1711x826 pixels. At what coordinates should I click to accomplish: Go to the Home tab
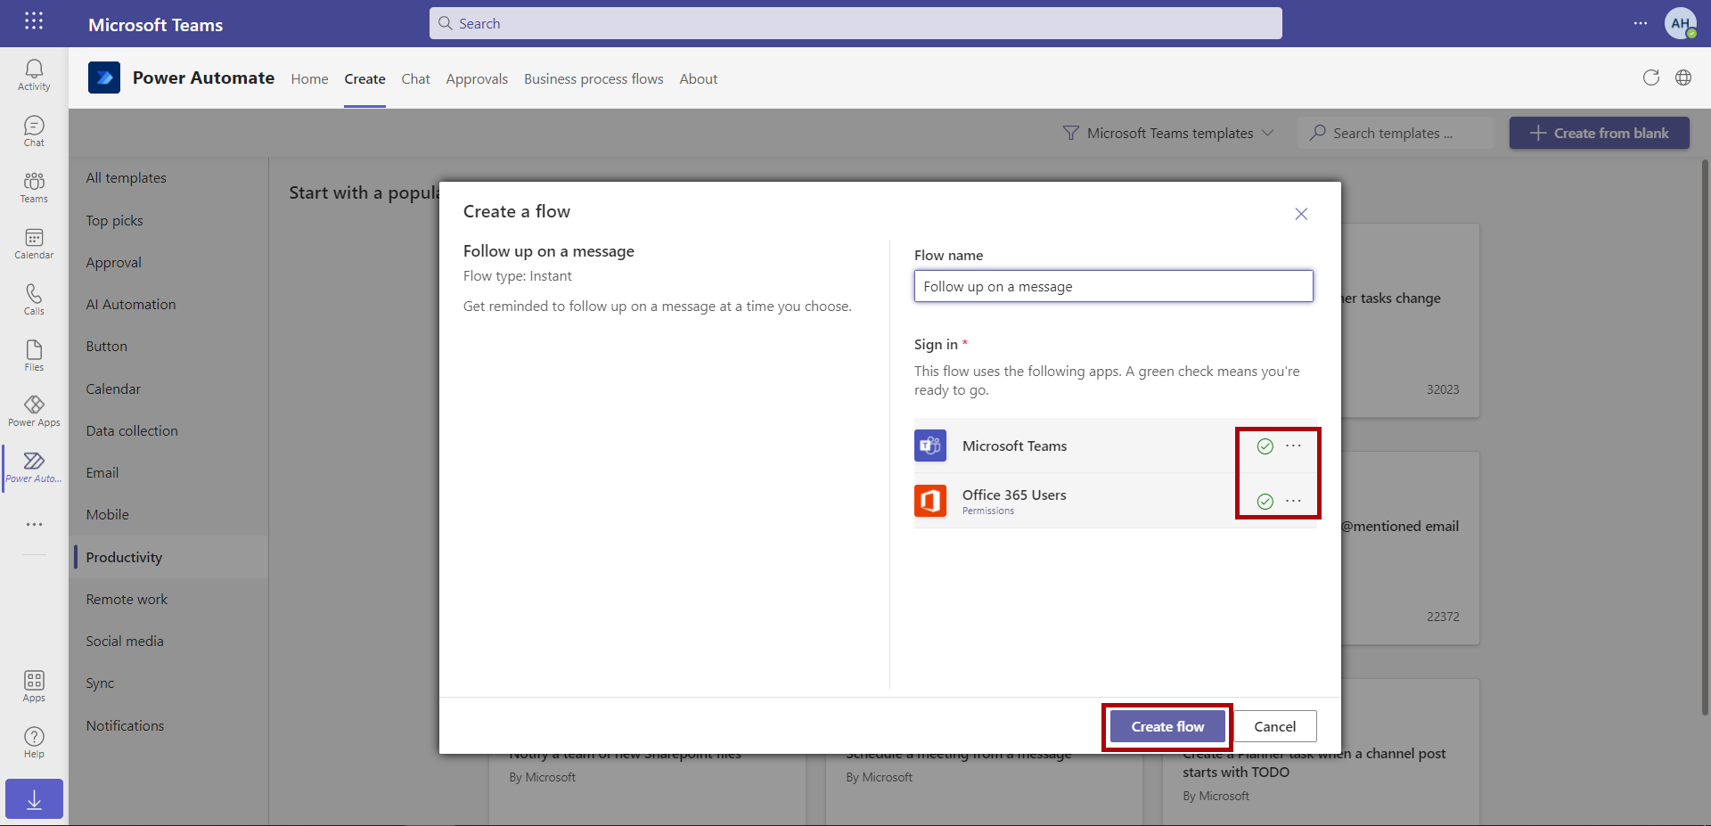[309, 78]
